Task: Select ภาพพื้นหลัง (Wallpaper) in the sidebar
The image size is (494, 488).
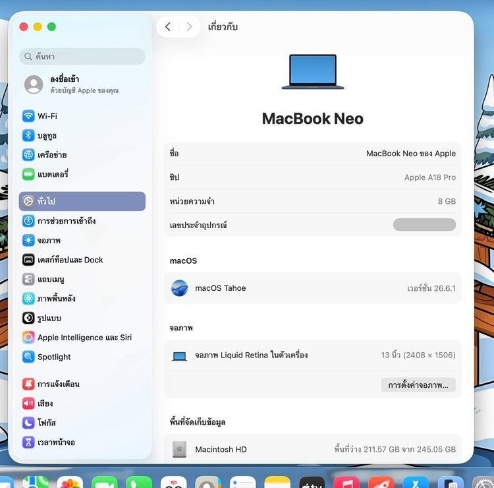Action: click(82, 299)
